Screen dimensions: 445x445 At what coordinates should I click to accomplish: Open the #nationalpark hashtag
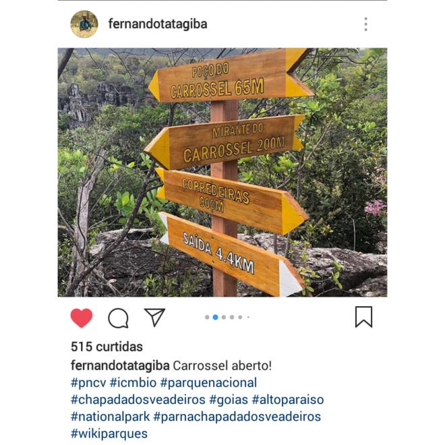point(110,417)
